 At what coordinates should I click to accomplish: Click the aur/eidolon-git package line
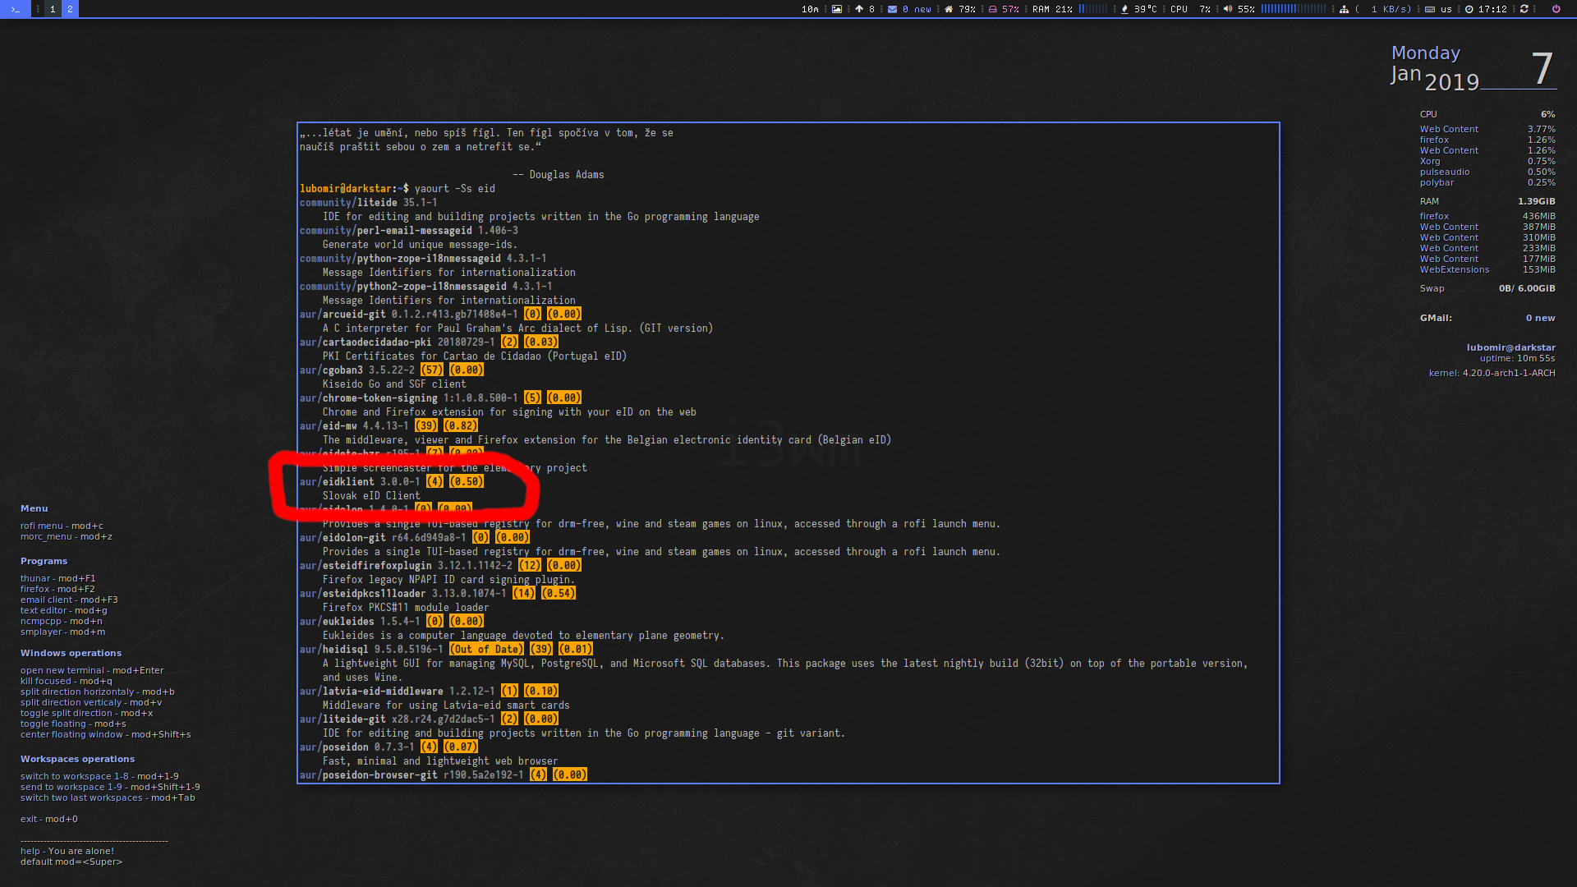pyautogui.click(x=415, y=538)
